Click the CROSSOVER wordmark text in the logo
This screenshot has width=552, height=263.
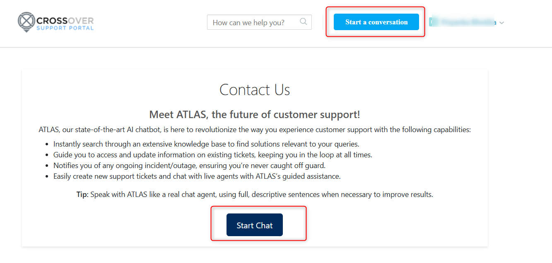coord(65,20)
